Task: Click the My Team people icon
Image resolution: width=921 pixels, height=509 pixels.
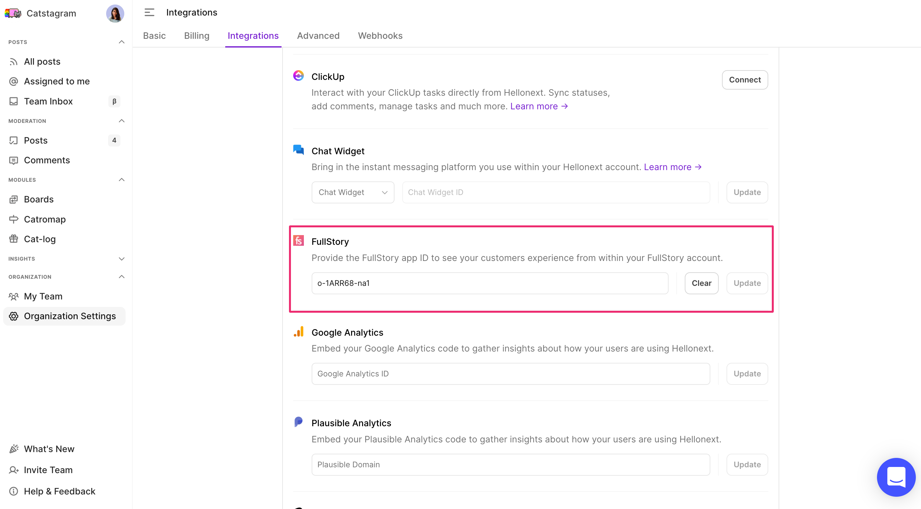Action: (x=14, y=297)
